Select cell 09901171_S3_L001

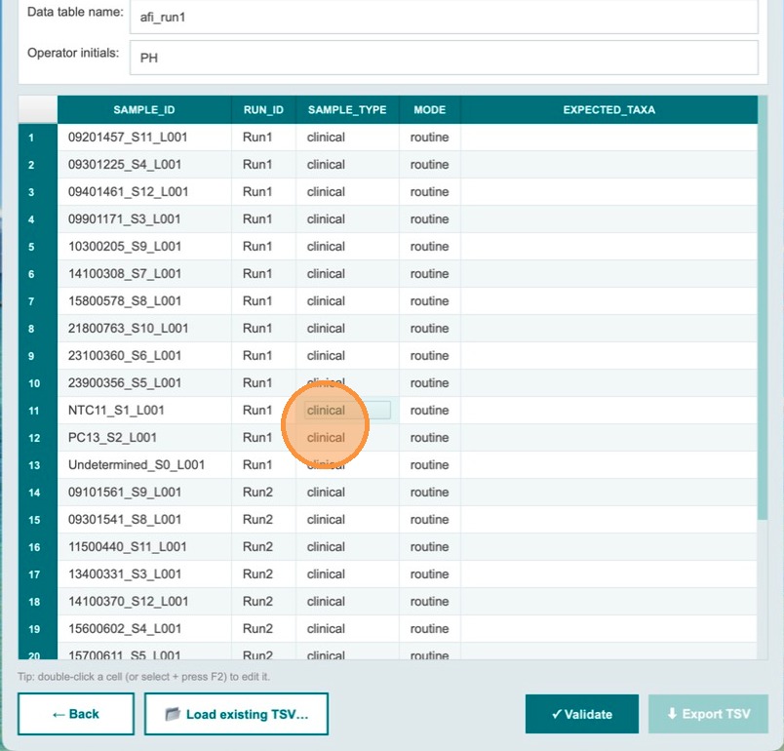click(144, 219)
